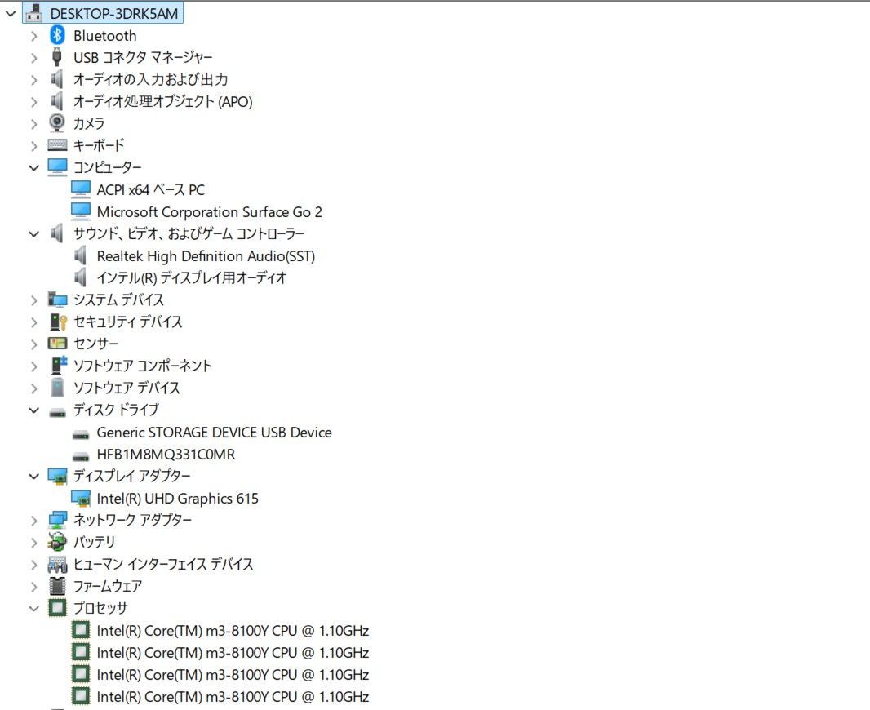Collapse サウンド、ビデオ、およびゲーム コントローラー category

coord(33,234)
